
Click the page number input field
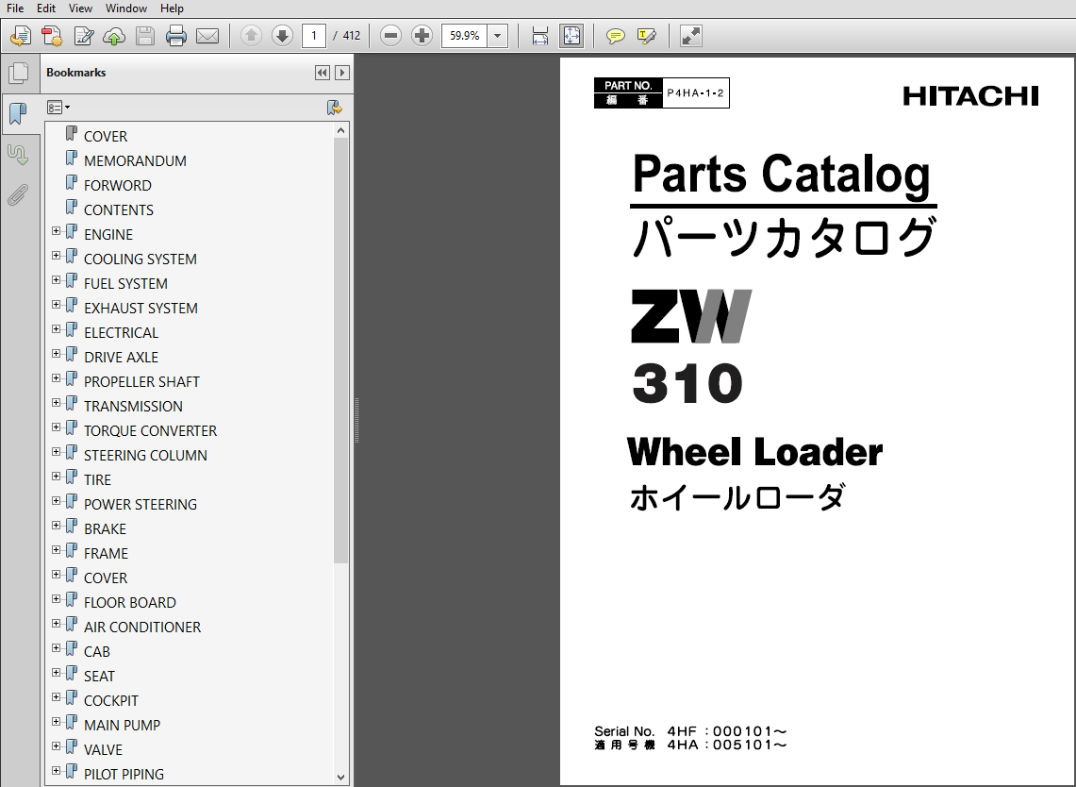coord(314,36)
